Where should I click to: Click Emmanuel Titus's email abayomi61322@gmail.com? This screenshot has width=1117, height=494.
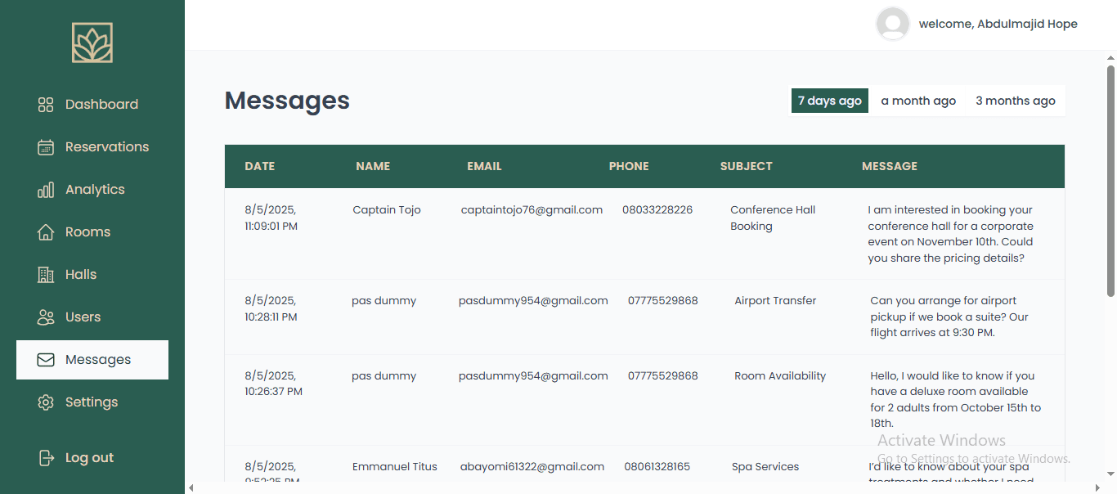click(532, 466)
